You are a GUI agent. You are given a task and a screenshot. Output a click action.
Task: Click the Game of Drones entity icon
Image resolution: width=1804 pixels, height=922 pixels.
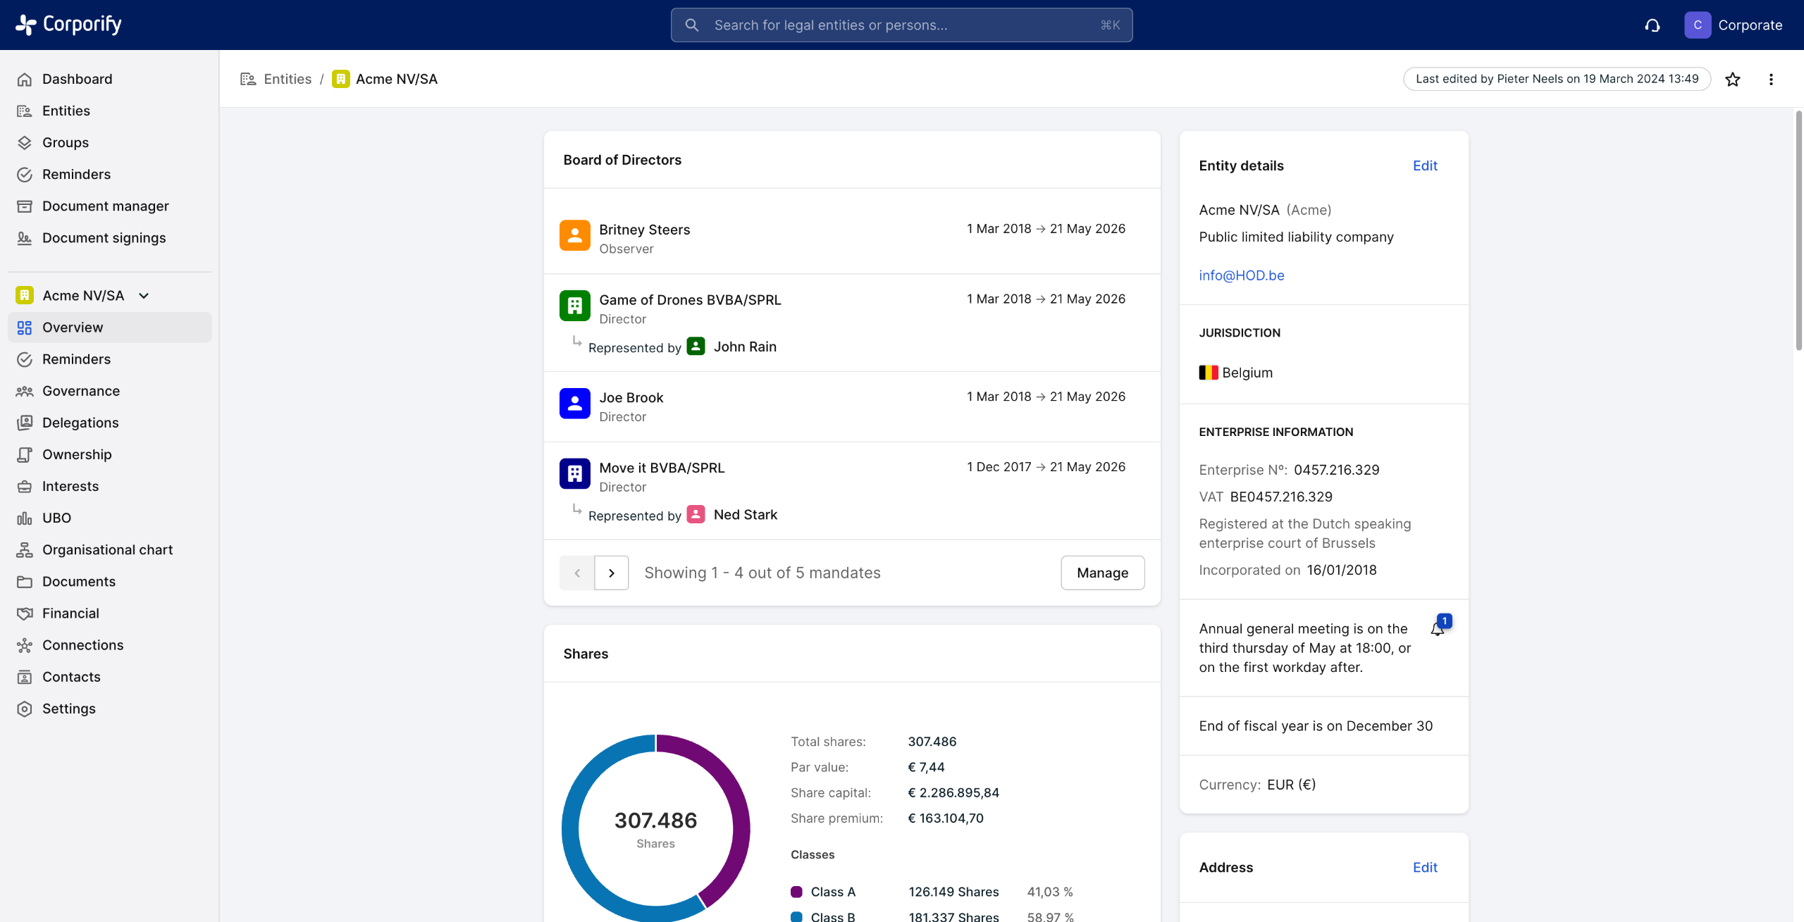[574, 306]
